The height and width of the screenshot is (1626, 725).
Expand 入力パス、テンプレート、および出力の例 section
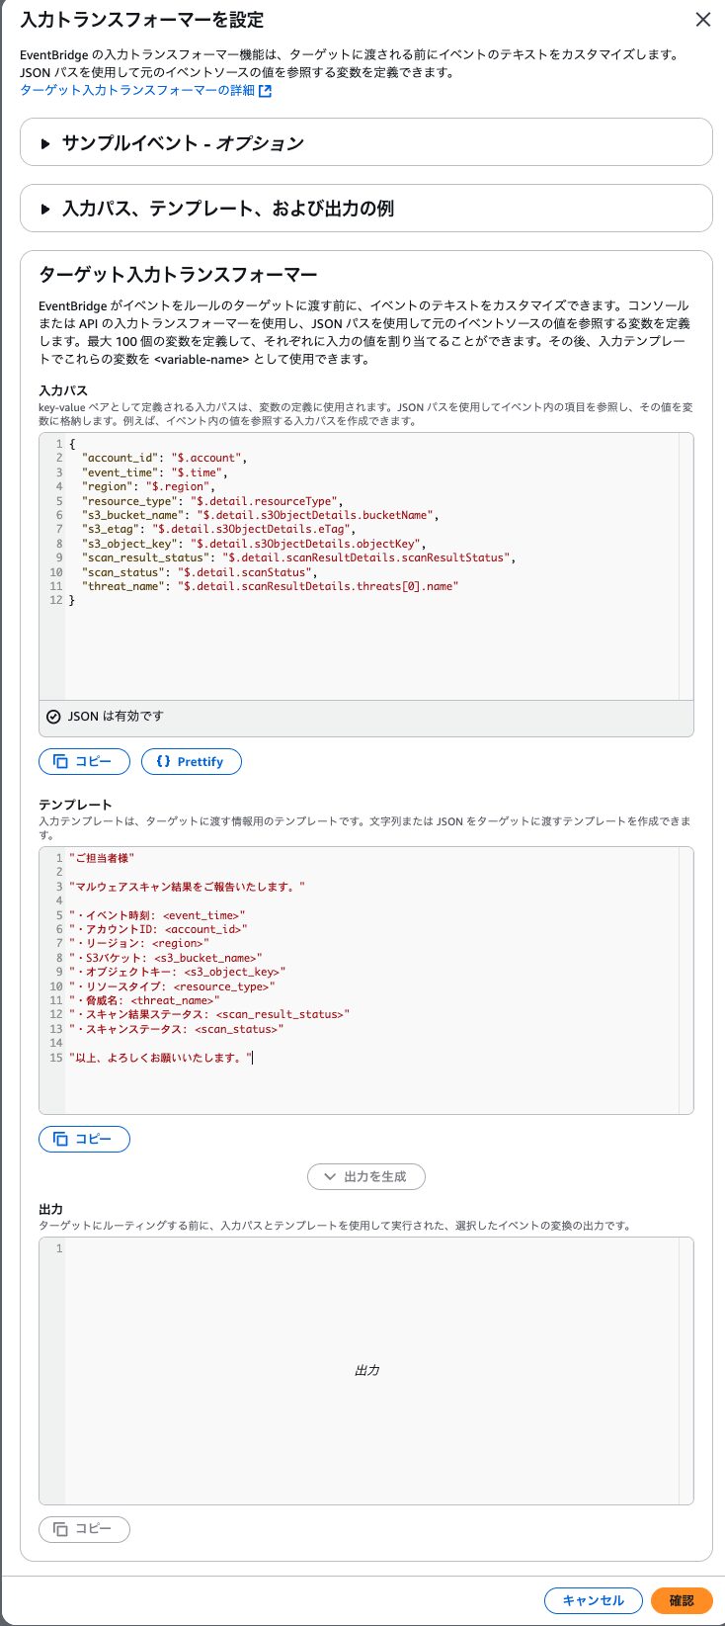(227, 209)
